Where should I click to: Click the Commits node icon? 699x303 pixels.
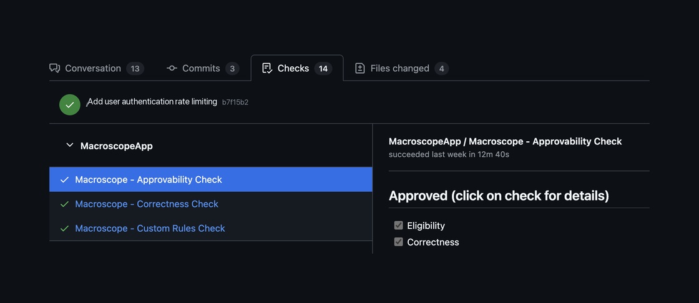pos(172,68)
